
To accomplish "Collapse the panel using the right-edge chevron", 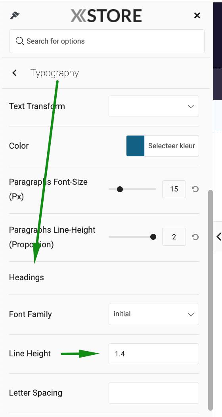I will 218,236.
